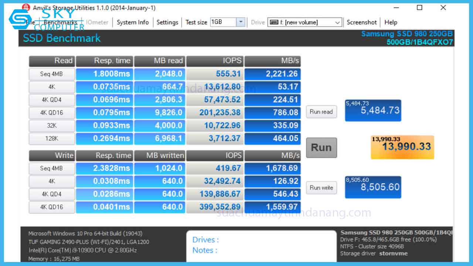This screenshot has height=266, width=473.
Task: Open the Screenshot menu item
Action: pos(362,22)
